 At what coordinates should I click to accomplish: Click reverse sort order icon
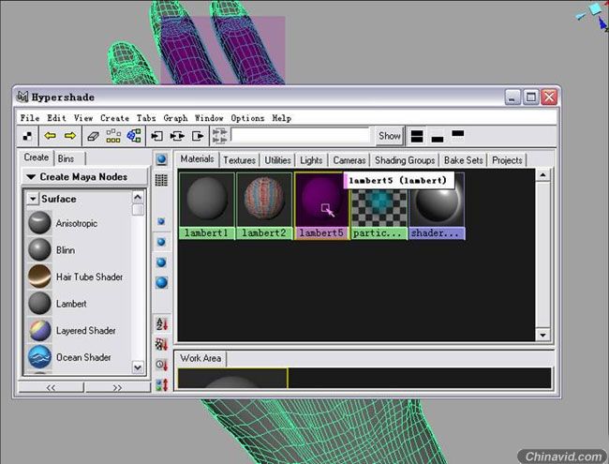(x=161, y=384)
